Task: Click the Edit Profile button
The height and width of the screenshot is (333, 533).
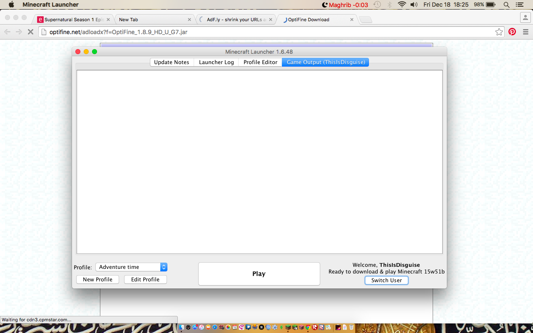Action: click(x=145, y=280)
